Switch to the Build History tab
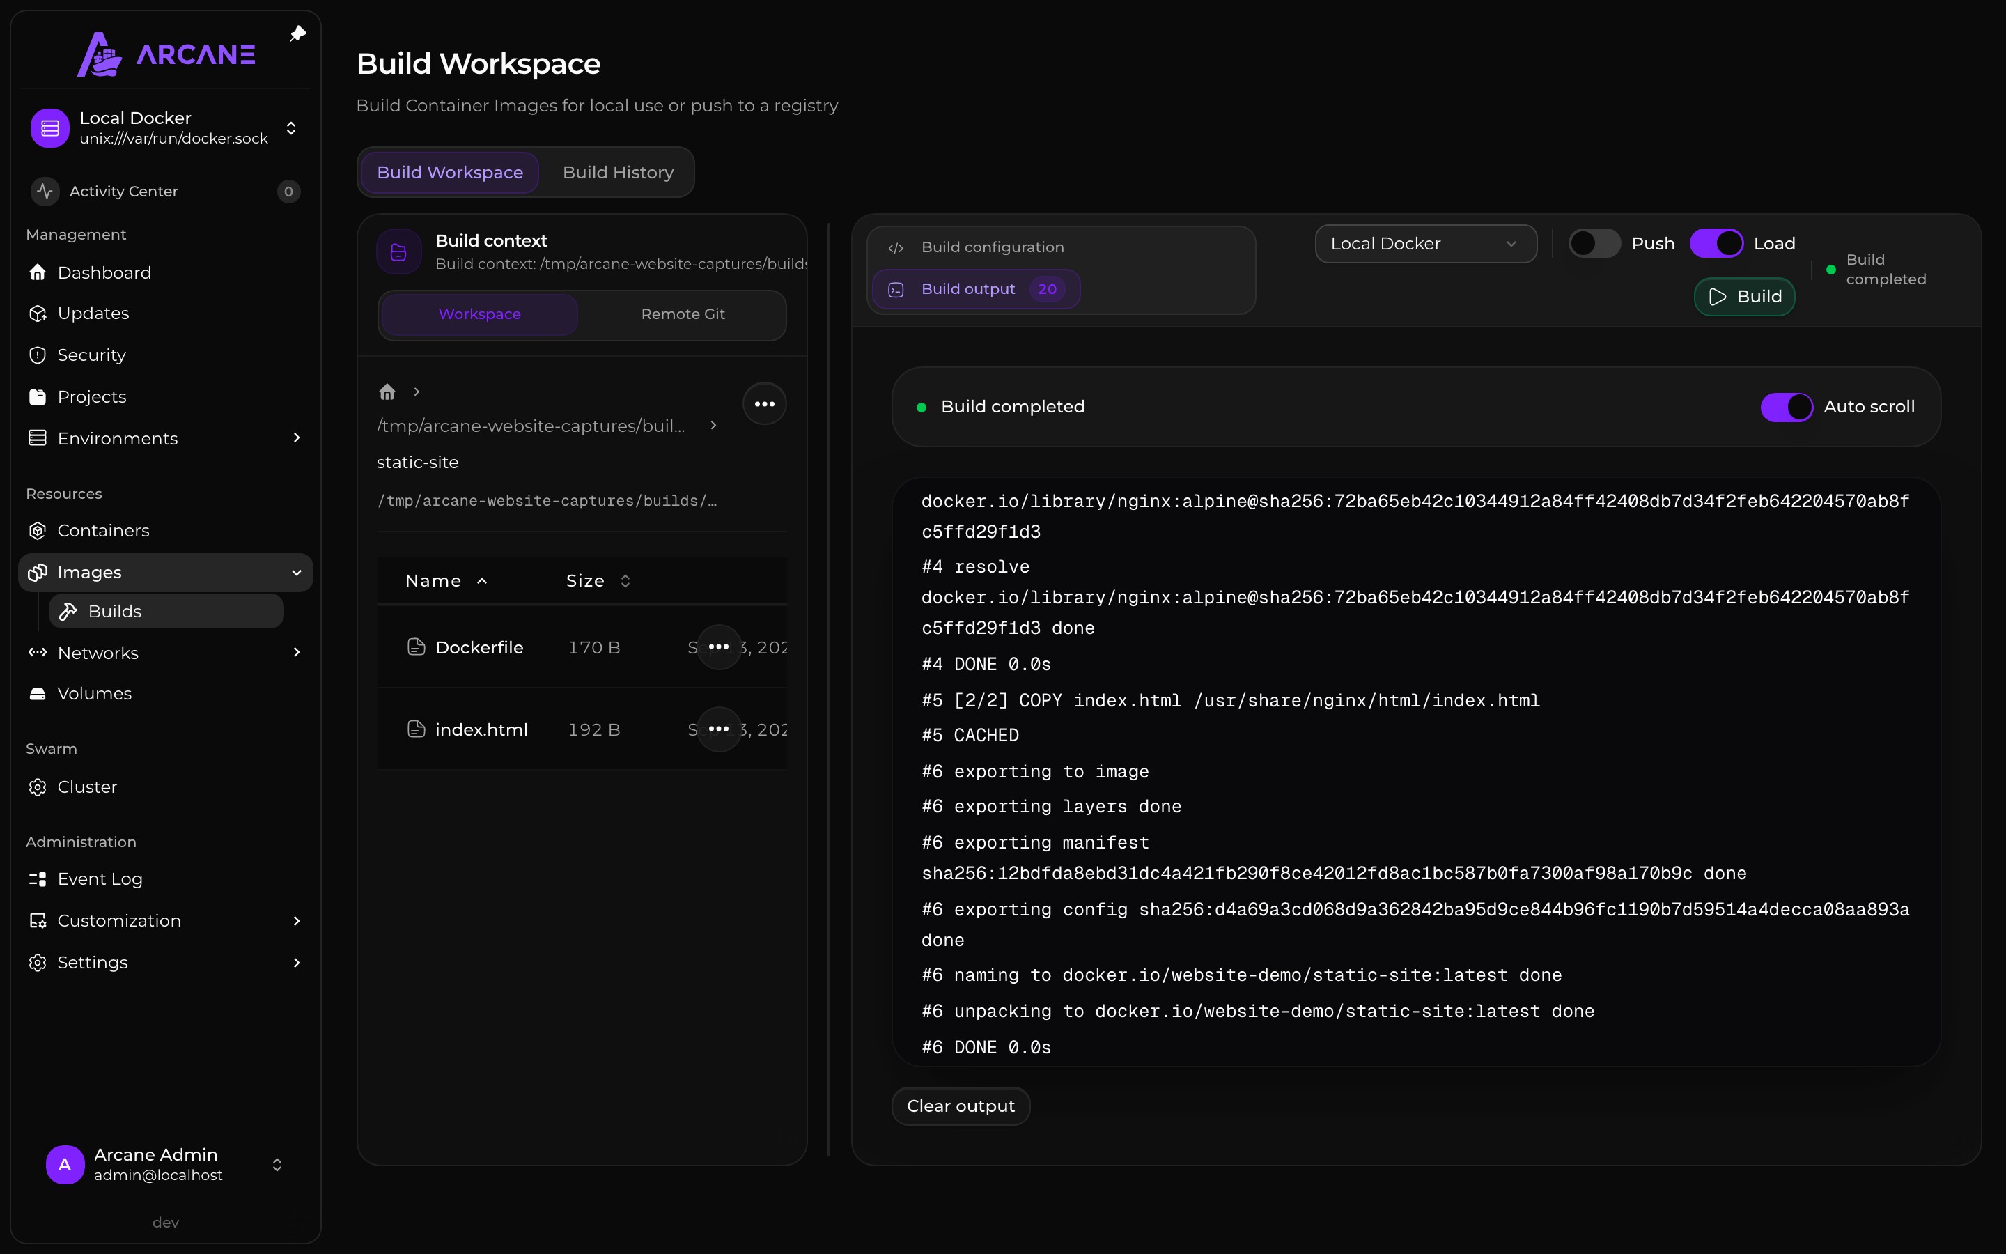2006x1254 pixels. pos(618,173)
